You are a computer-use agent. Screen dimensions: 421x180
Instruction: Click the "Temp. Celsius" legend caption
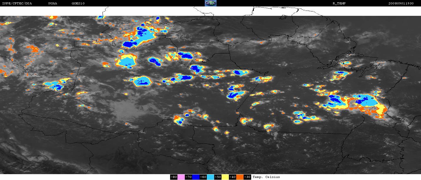pos(266,177)
